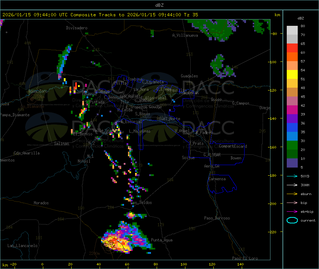Click the bip pink arrow legend icon
Screen dimensions: 319x269
coord(292,203)
